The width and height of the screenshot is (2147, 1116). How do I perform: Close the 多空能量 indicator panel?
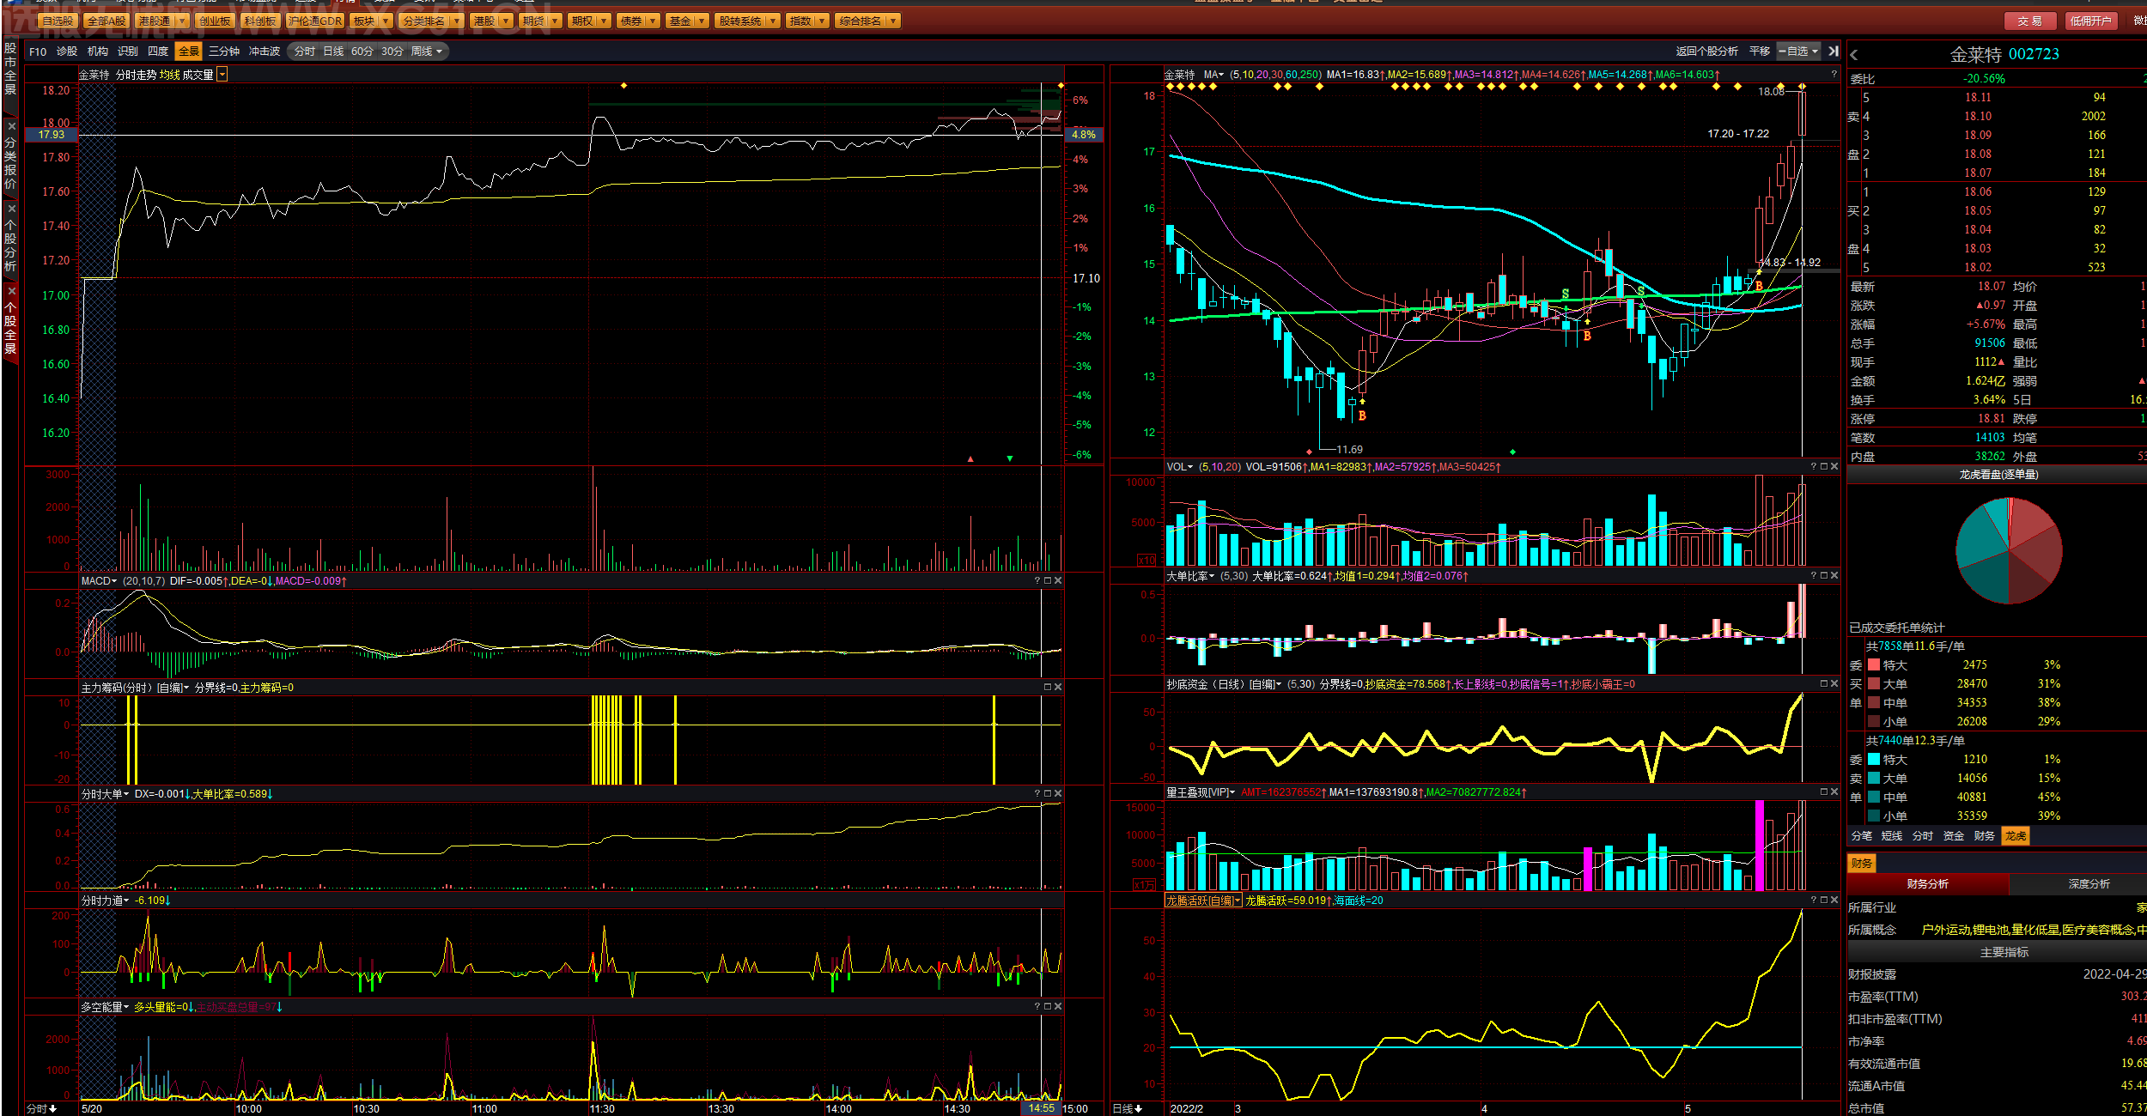[x=1058, y=1007]
